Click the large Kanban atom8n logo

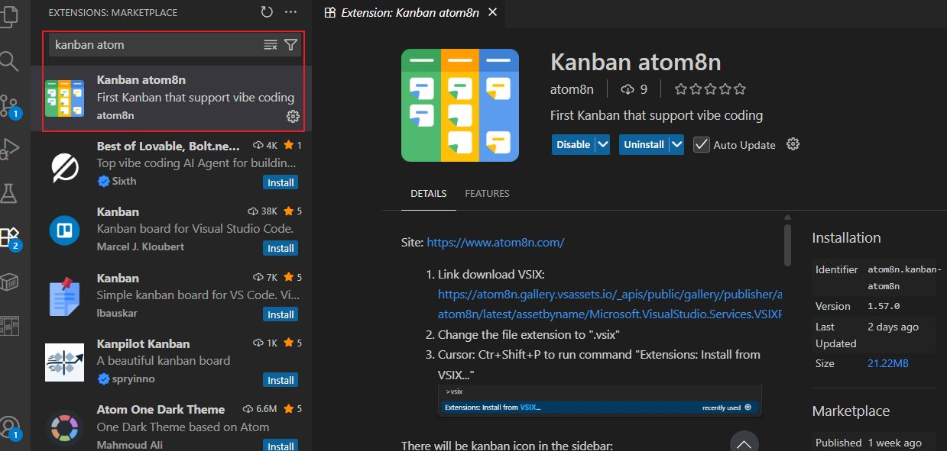[x=460, y=105]
